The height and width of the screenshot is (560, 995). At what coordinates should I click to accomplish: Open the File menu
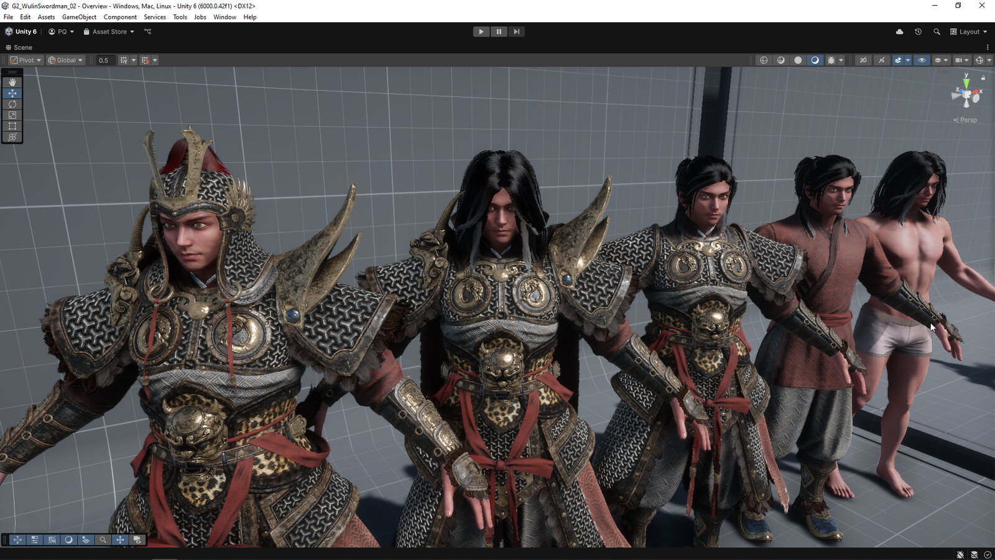coord(8,17)
